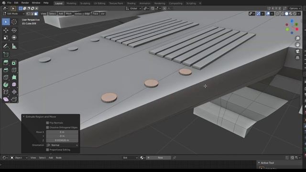
Task: Click the Move Z value field
Action: point(62,140)
